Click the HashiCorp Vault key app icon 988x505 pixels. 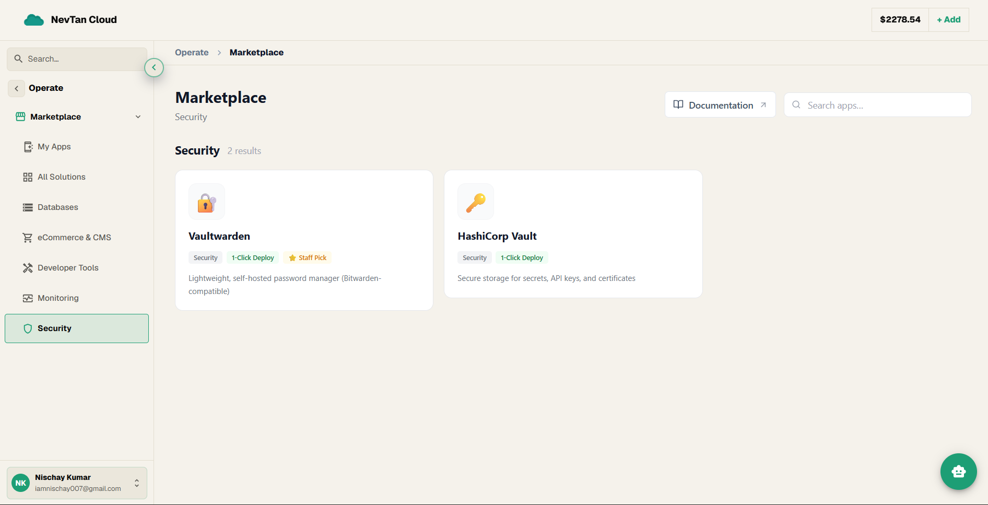[x=476, y=202]
